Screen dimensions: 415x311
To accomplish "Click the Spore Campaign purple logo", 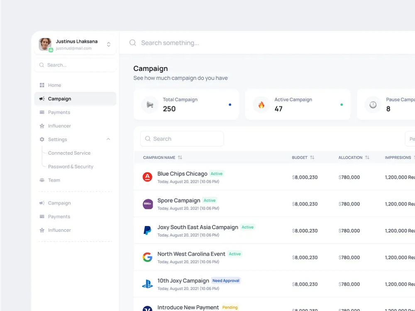I will pyautogui.click(x=148, y=204).
